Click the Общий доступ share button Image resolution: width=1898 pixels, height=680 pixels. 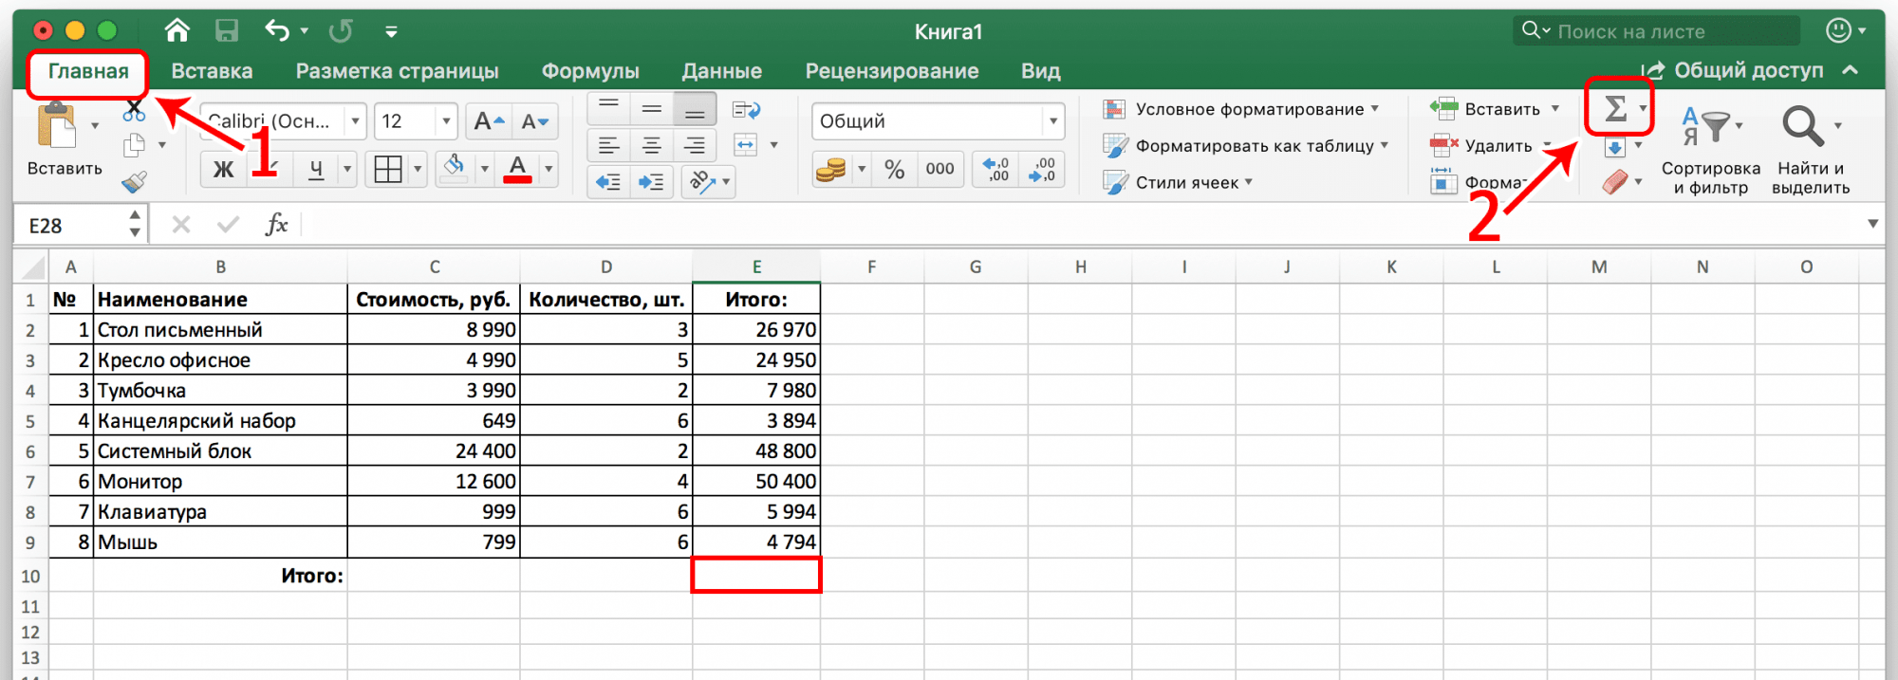pyautogui.click(x=1733, y=70)
